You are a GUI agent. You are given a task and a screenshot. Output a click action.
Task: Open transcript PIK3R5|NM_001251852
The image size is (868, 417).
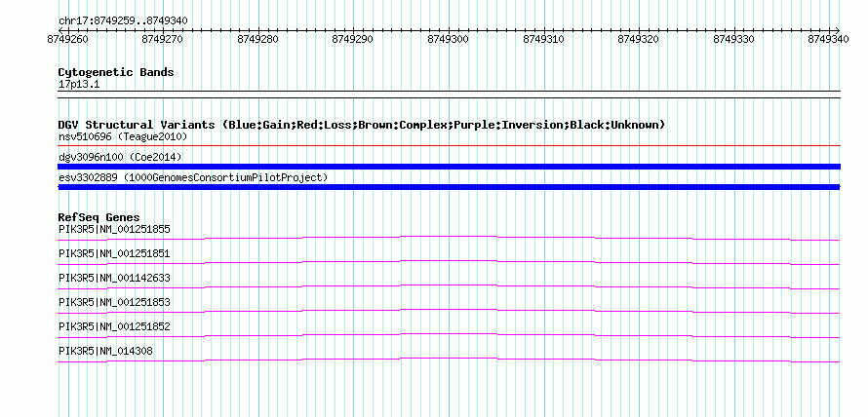[114, 326]
